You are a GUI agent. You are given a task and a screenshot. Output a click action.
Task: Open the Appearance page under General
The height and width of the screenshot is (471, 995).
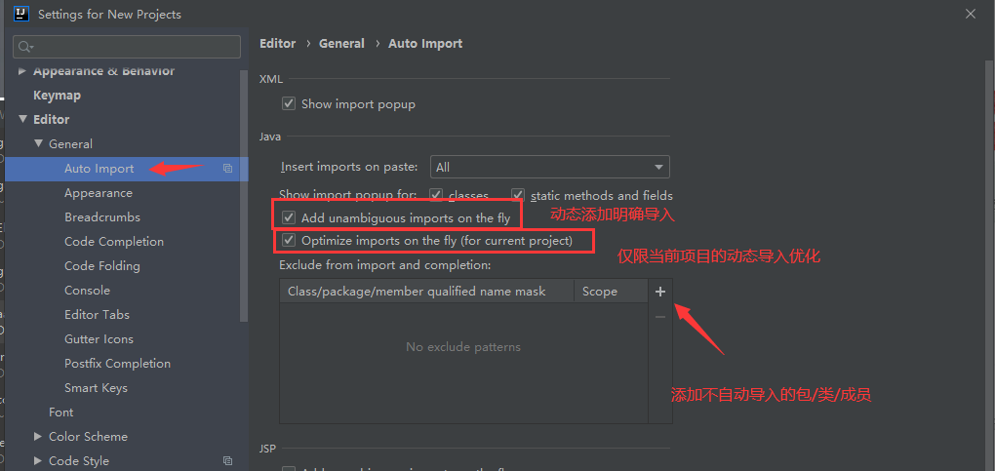point(99,193)
